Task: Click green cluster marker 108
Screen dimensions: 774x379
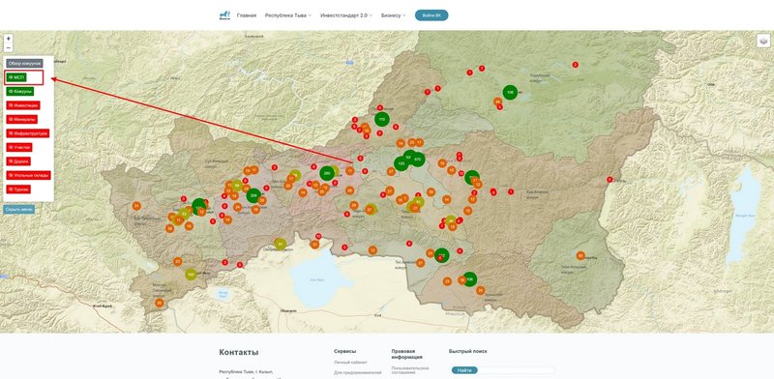Action: tap(510, 92)
